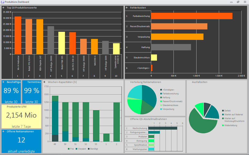This screenshot has height=155, width=249.
Task: Click the Defekt legend entry
Action: coord(226,111)
